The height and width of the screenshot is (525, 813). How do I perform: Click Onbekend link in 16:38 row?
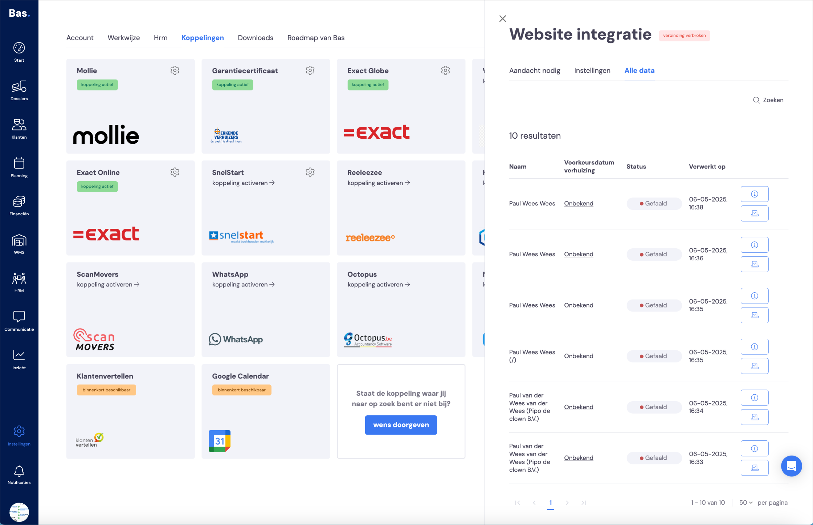(579, 203)
